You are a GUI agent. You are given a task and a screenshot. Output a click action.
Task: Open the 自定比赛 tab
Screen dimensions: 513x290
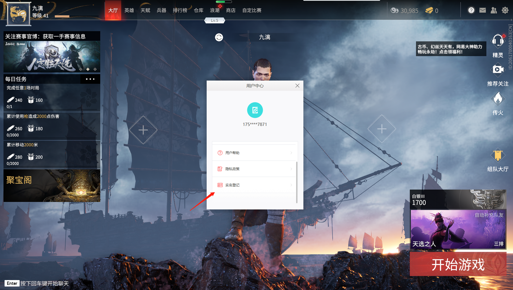pos(252,10)
